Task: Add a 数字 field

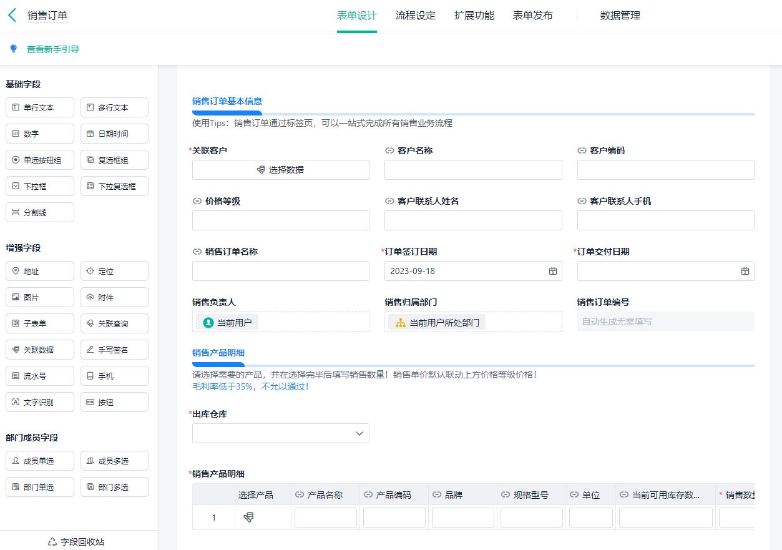Action: [40, 134]
